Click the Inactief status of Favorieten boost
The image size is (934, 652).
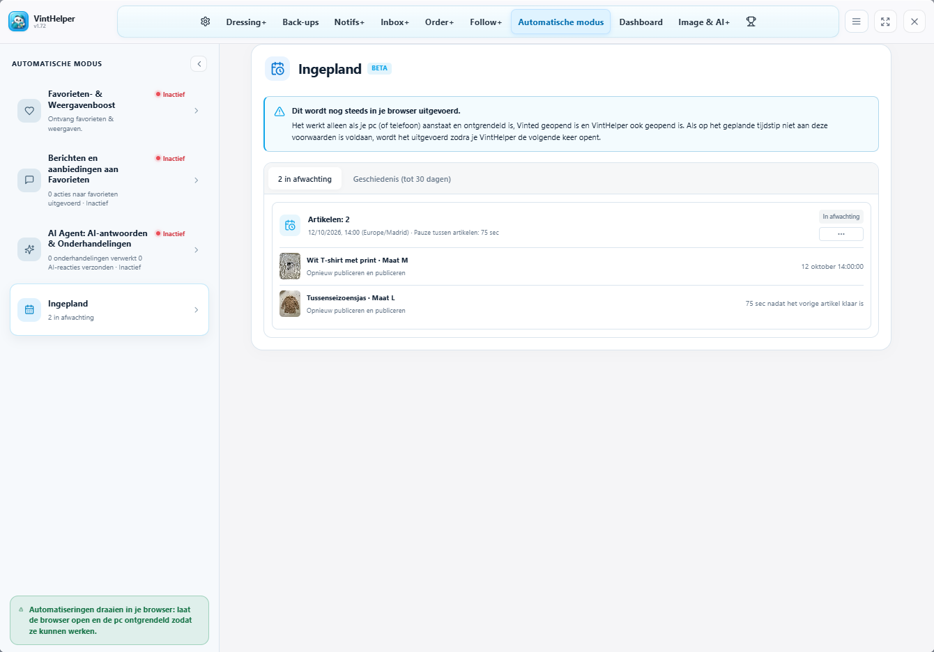click(x=170, y=95)
